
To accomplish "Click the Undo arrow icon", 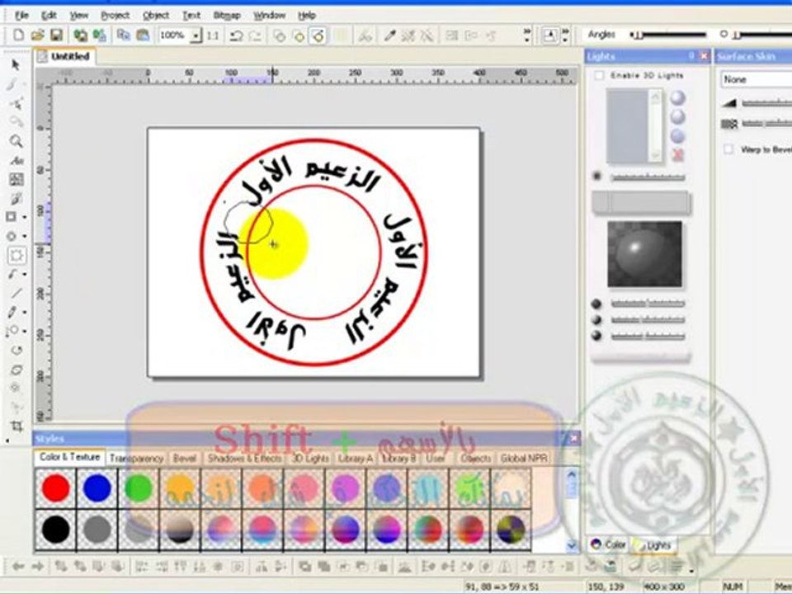I will [x=237, y=35].
